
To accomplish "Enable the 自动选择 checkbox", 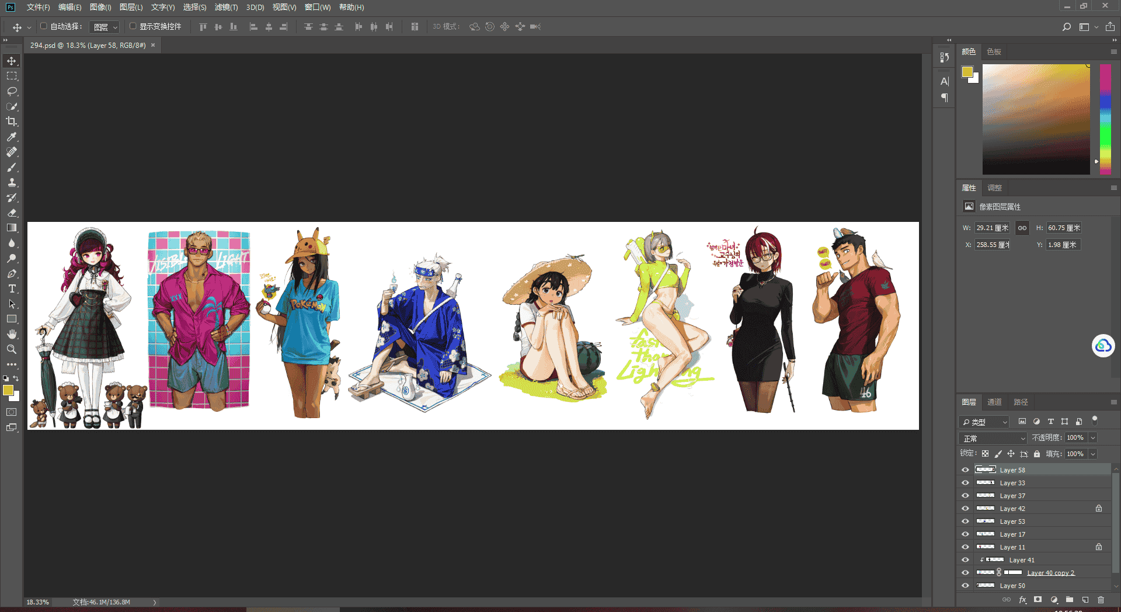I will [x=44, y=26].
